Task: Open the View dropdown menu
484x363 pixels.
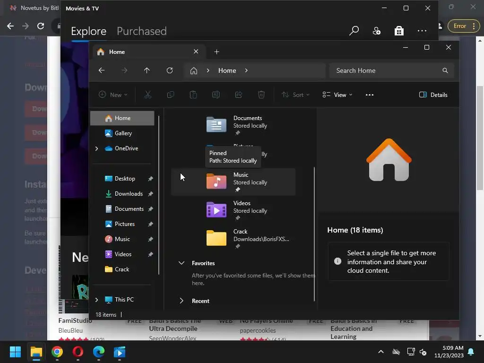Action: click(x=337, y=95)
